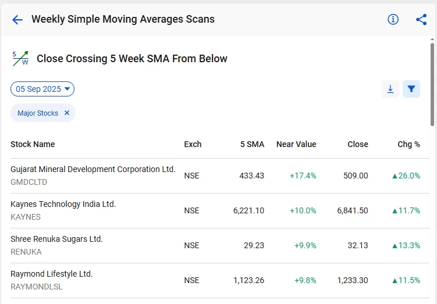Click the +10.0% near value
This screenshot has width=437, height=304.
pos(303,210)
